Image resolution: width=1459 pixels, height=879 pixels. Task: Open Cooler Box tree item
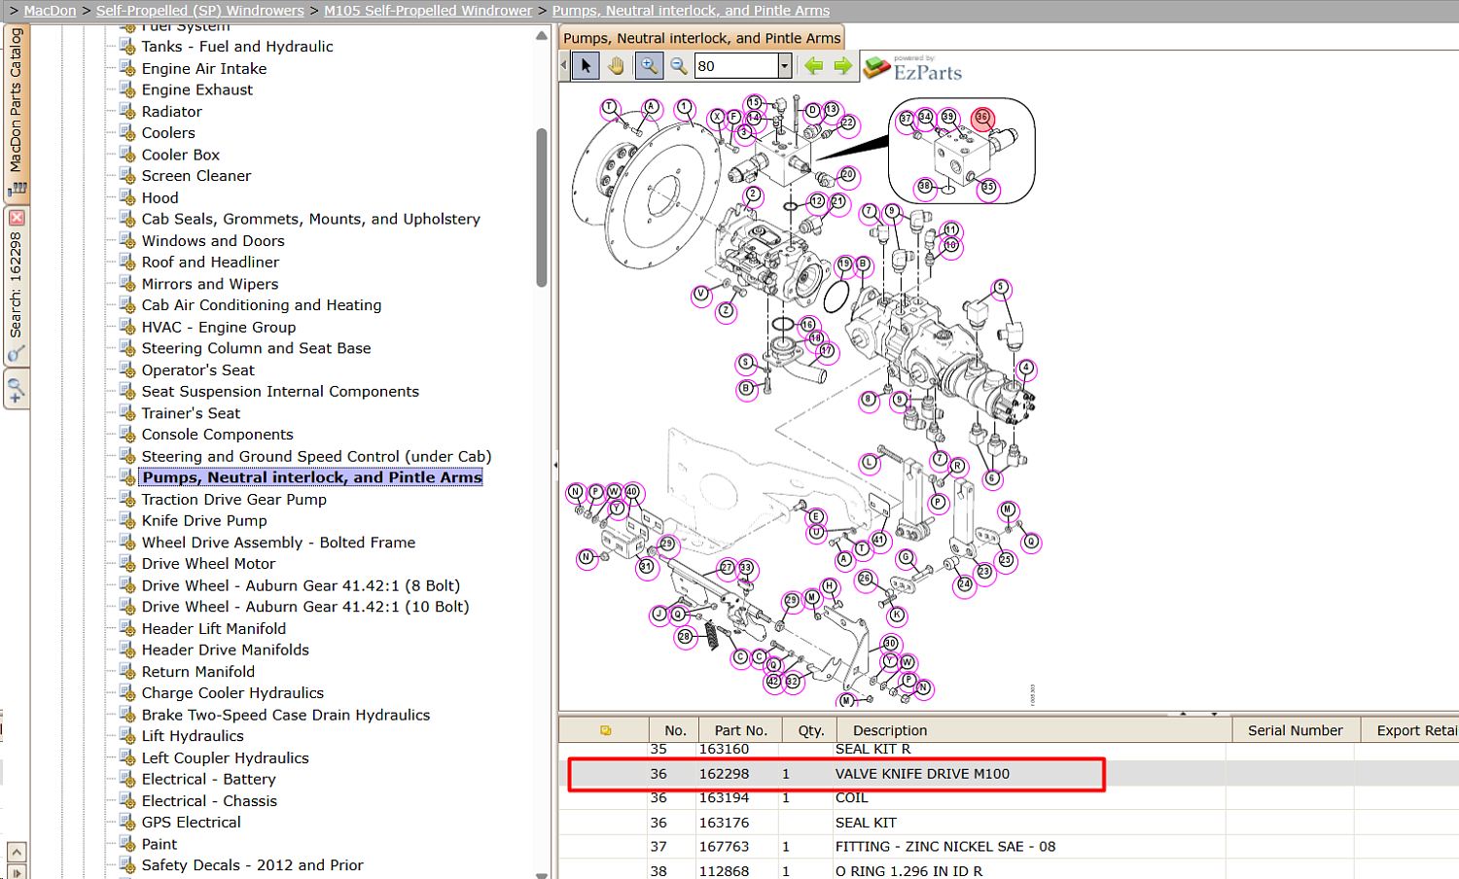[x=181, y=155]
